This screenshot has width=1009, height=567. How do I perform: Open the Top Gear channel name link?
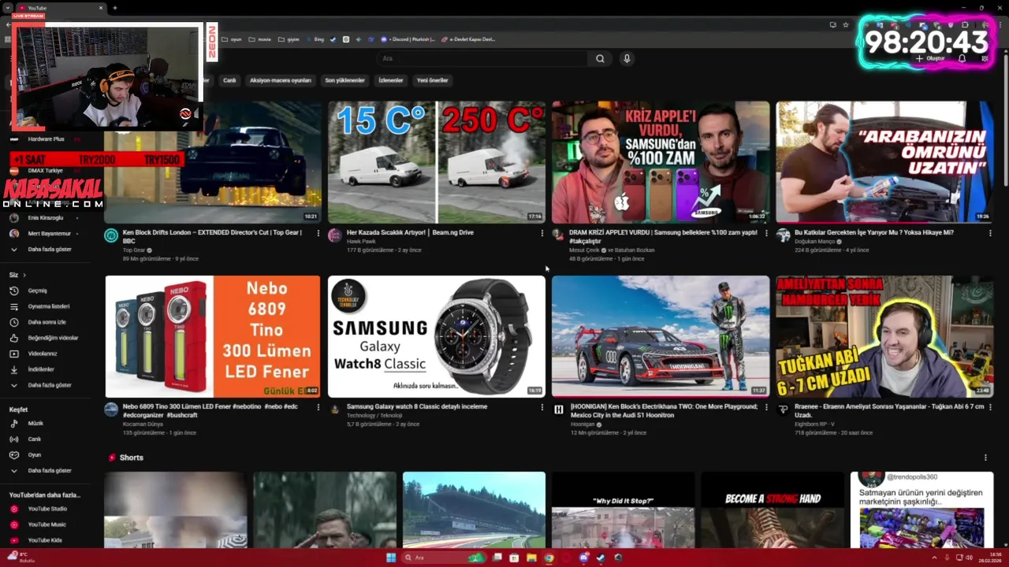[x=134, y=250]
